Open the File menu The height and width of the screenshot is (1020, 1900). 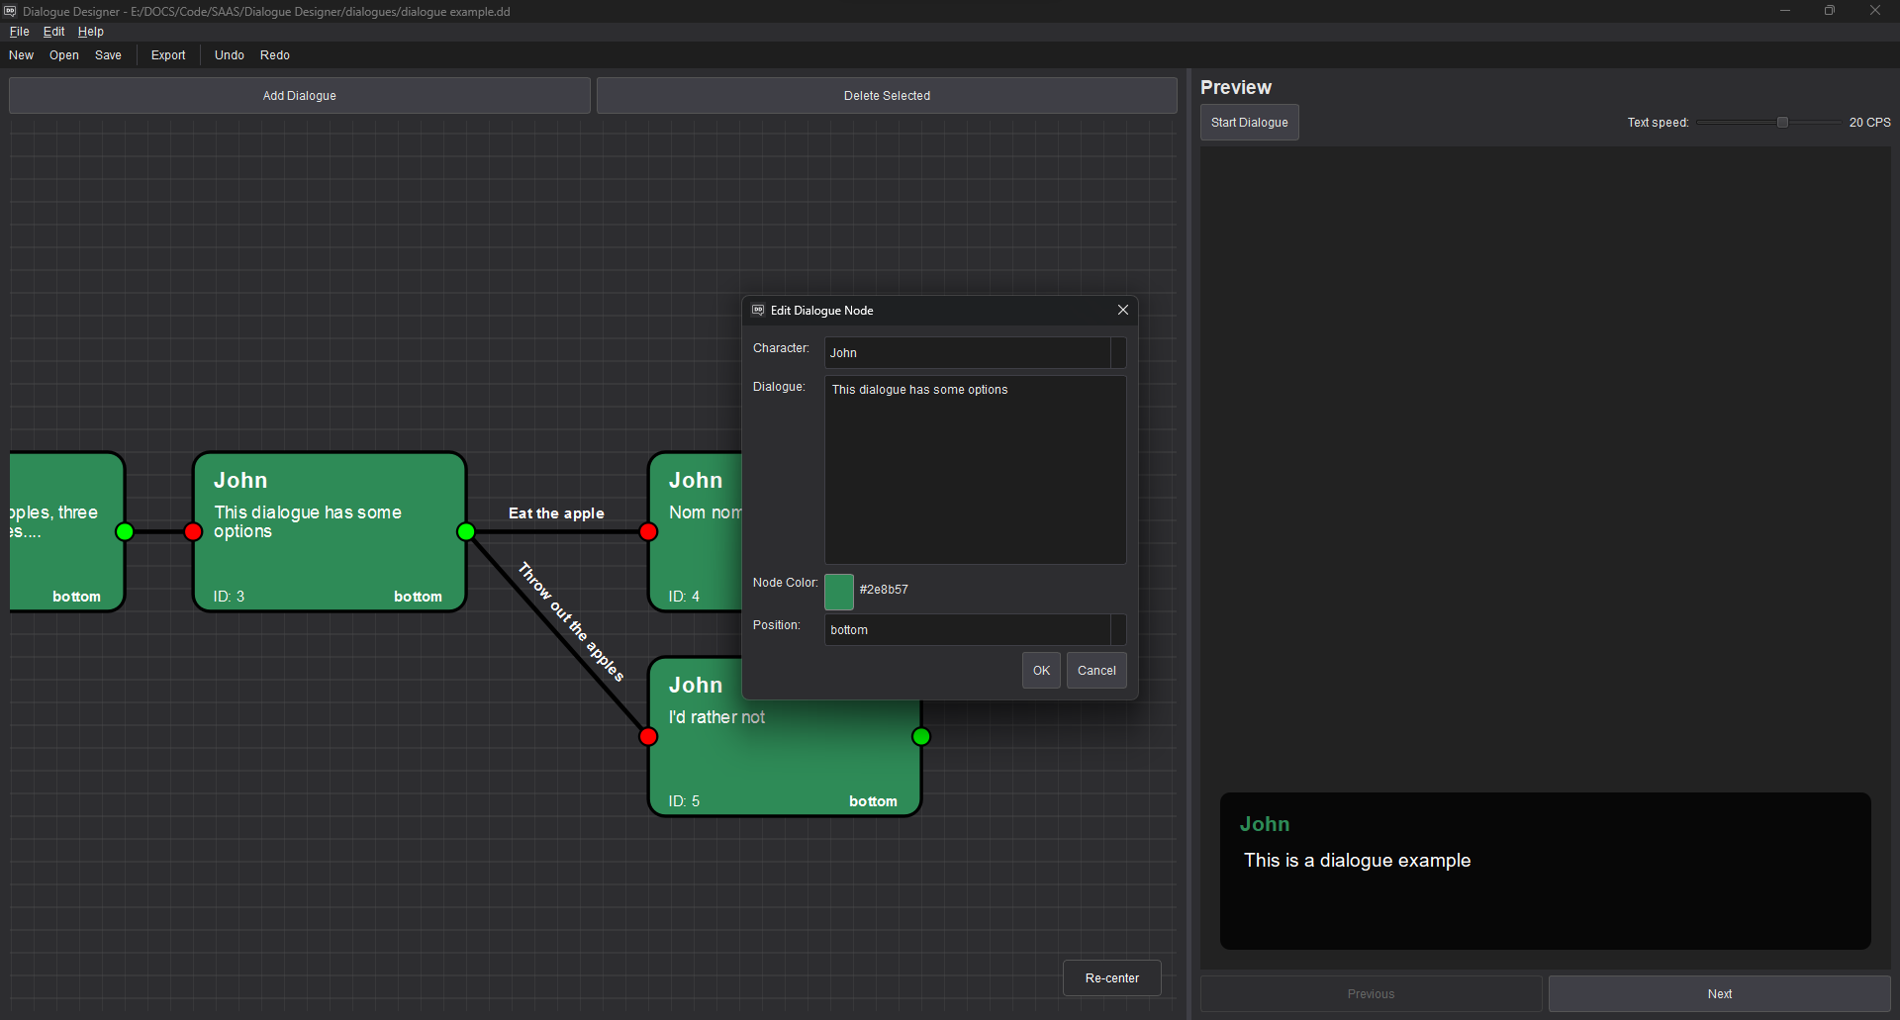(19, 31)
